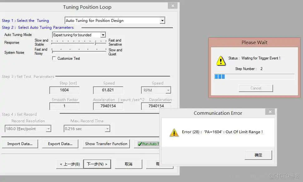Open the Expert tuning for bounded mode dropdown
Image resolution: width=303 pixels, height=182 pixels.
103,35
